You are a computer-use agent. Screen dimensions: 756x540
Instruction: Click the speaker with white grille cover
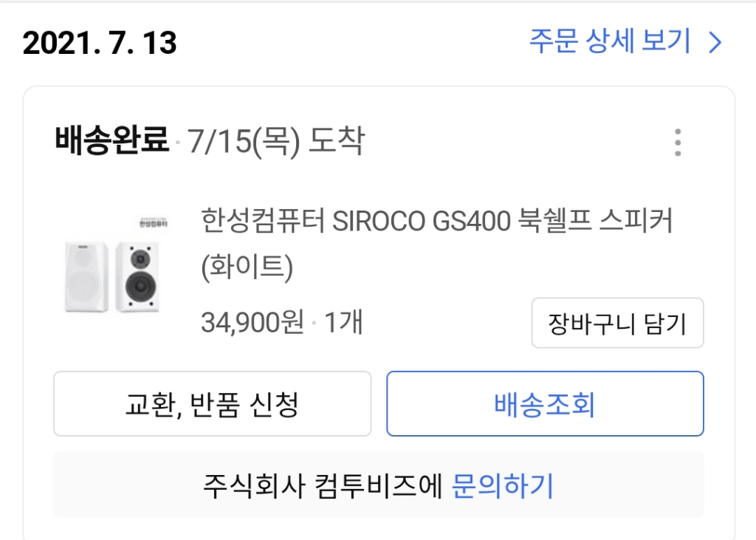(86, 277)
